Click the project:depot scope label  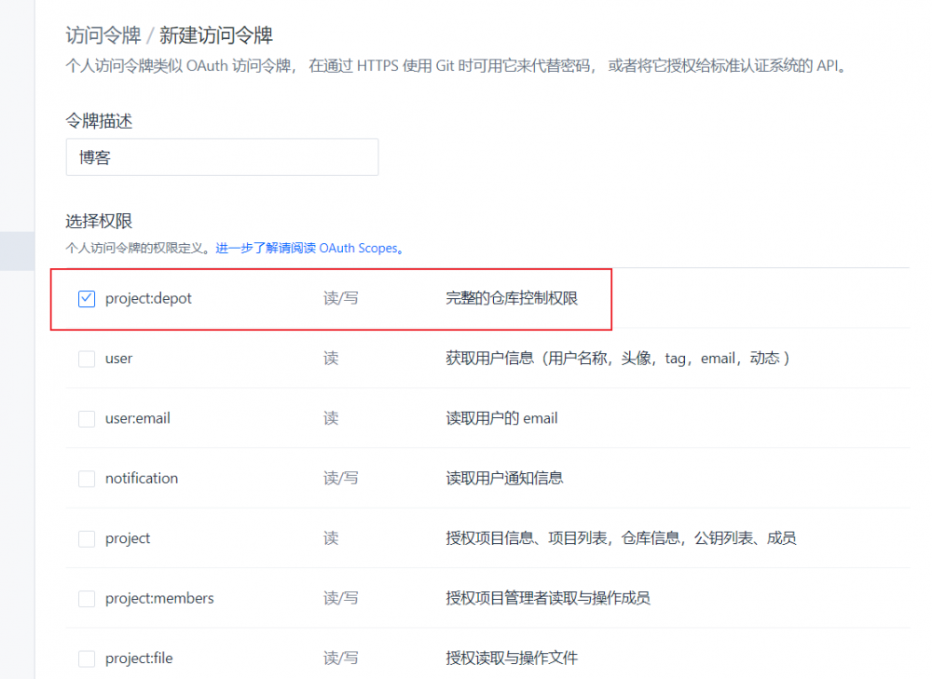[148, 298]
